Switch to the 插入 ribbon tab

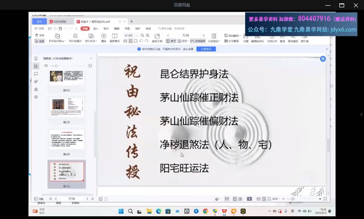pyautogui.click(x=96, y=29)
